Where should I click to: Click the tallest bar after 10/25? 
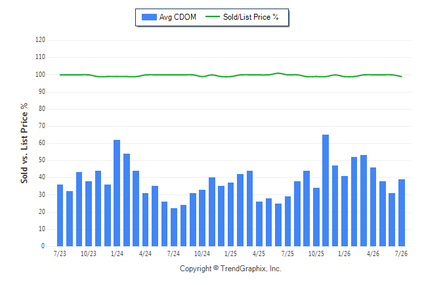(x=326, y=190)
